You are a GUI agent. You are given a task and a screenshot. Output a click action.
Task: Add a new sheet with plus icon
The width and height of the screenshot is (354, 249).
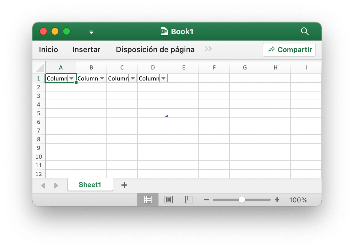[x=124, y=185]
